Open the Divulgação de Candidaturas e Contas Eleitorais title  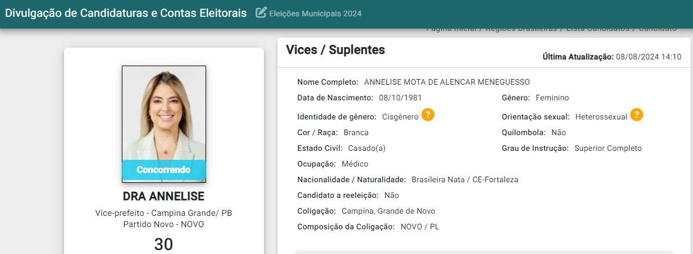pos(126,13)
